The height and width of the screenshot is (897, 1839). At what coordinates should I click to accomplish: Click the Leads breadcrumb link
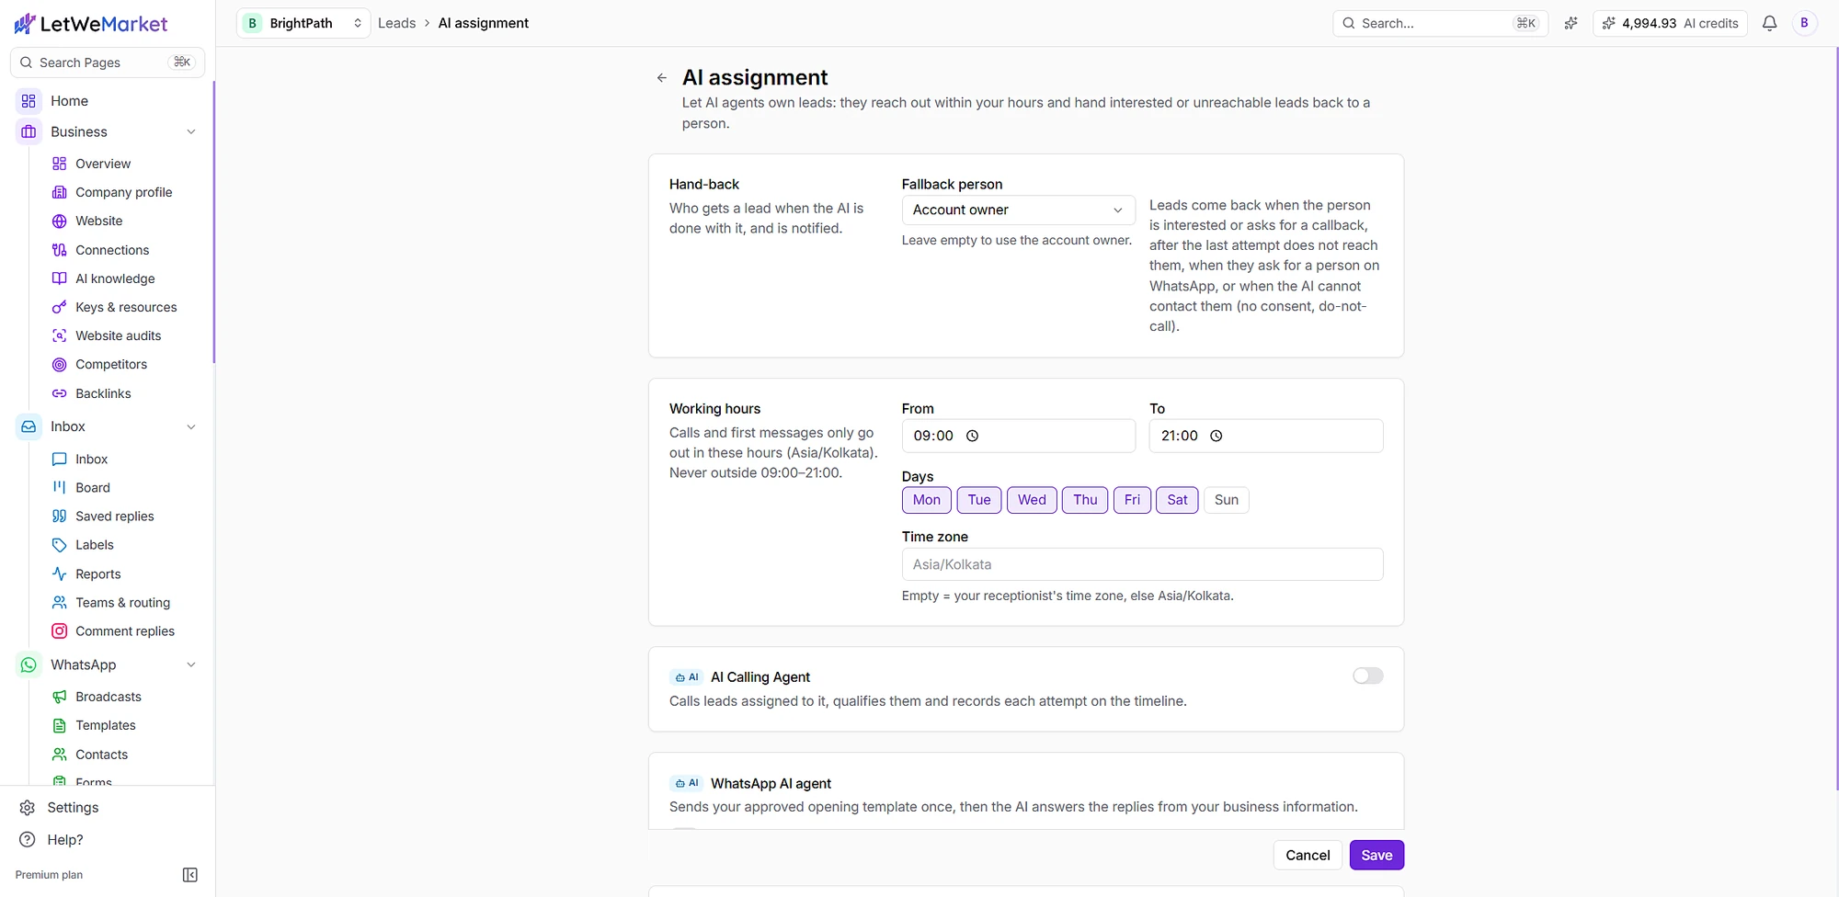[x=396, y=23]
